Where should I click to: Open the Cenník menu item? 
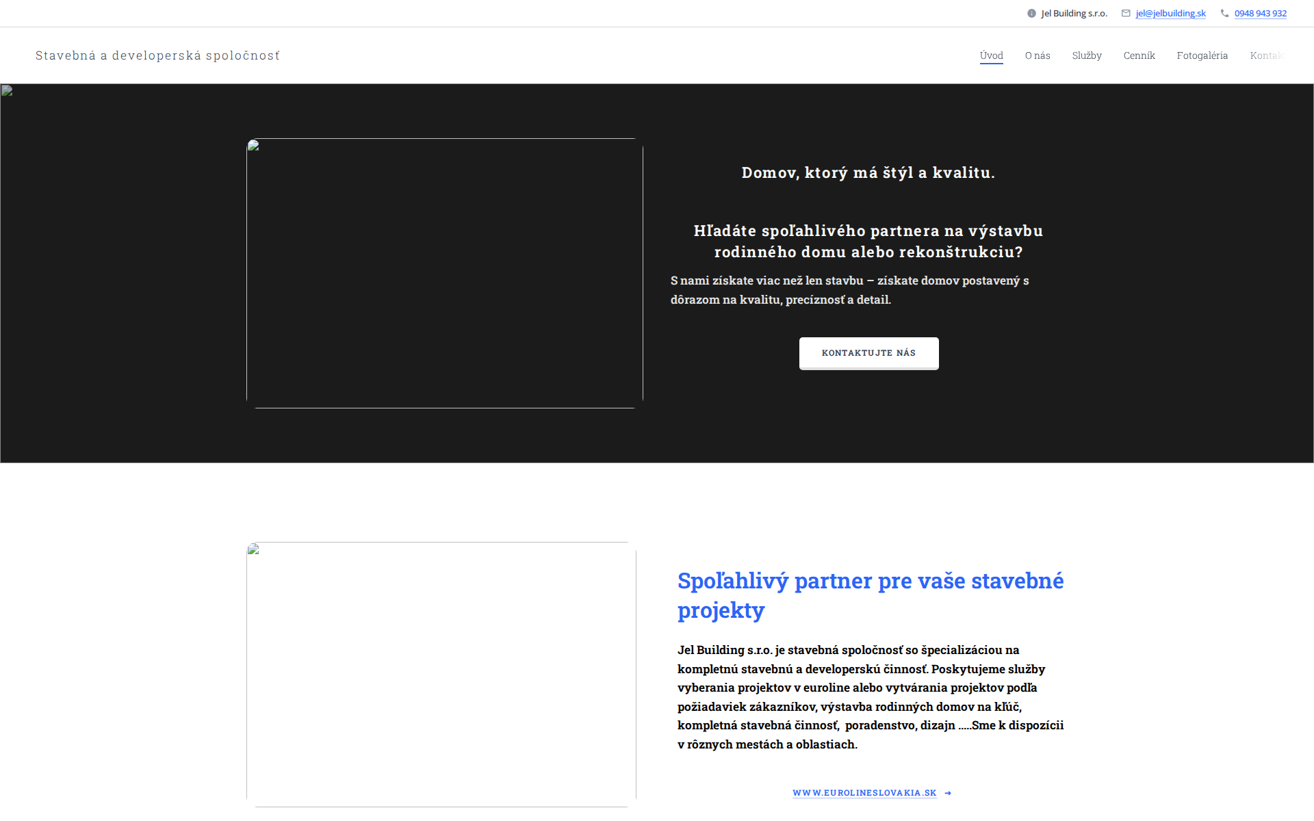click(x=1139, y=55)
